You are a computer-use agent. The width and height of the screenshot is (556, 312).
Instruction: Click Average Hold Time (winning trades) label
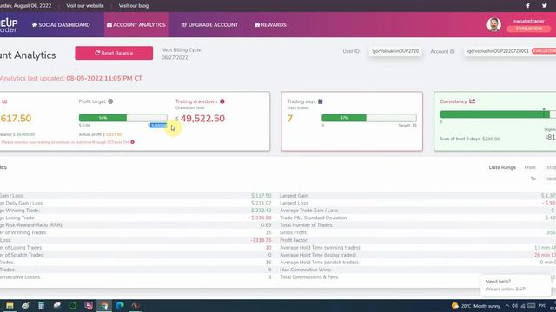(x=321, y=248)
